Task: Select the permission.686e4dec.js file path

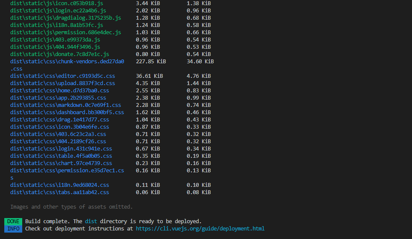Action: coord(66,32)
